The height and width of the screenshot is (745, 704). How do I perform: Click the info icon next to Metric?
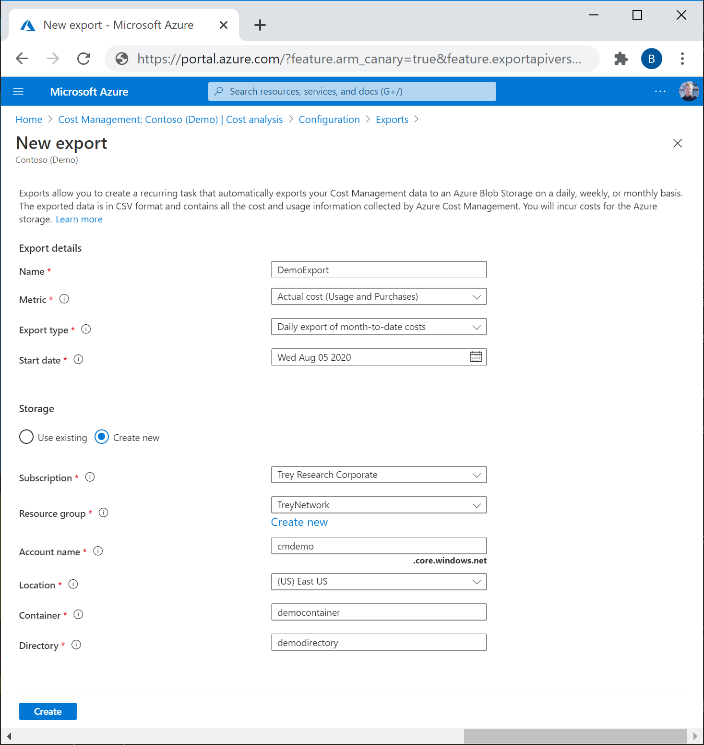click(x=64, y=299)
